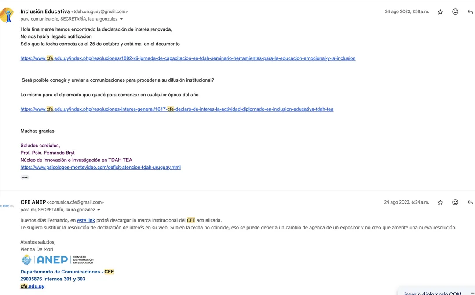Click the CFE ANEP sender name

point(33,202)
